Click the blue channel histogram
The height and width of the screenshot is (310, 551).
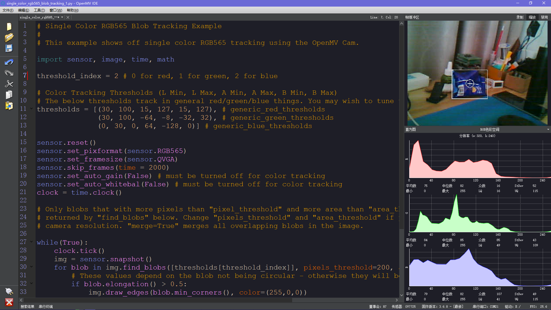480,267
